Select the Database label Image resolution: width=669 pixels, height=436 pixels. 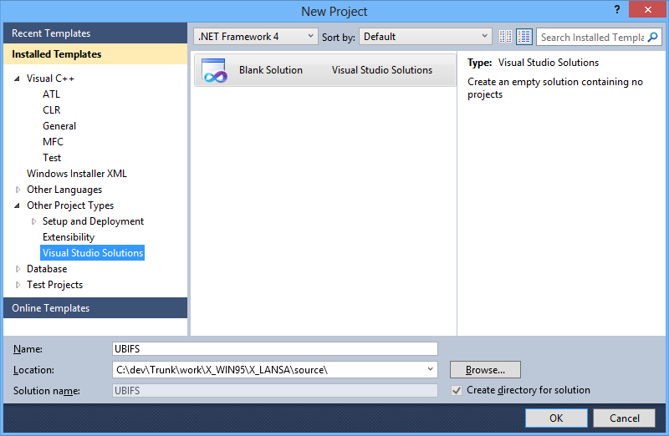click(47, 269)
